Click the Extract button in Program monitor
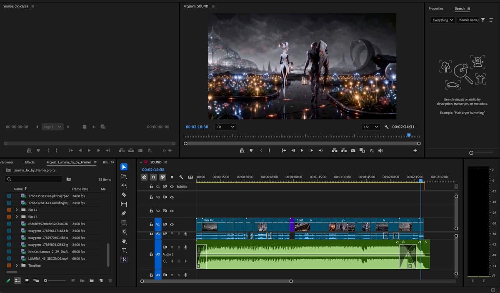This screenshot has height=293, width=500. 344,150
